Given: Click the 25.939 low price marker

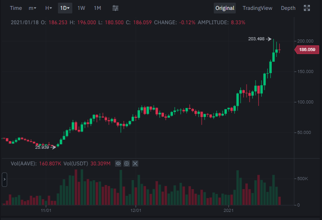Looking at the screenshot, I should [42, 147].
